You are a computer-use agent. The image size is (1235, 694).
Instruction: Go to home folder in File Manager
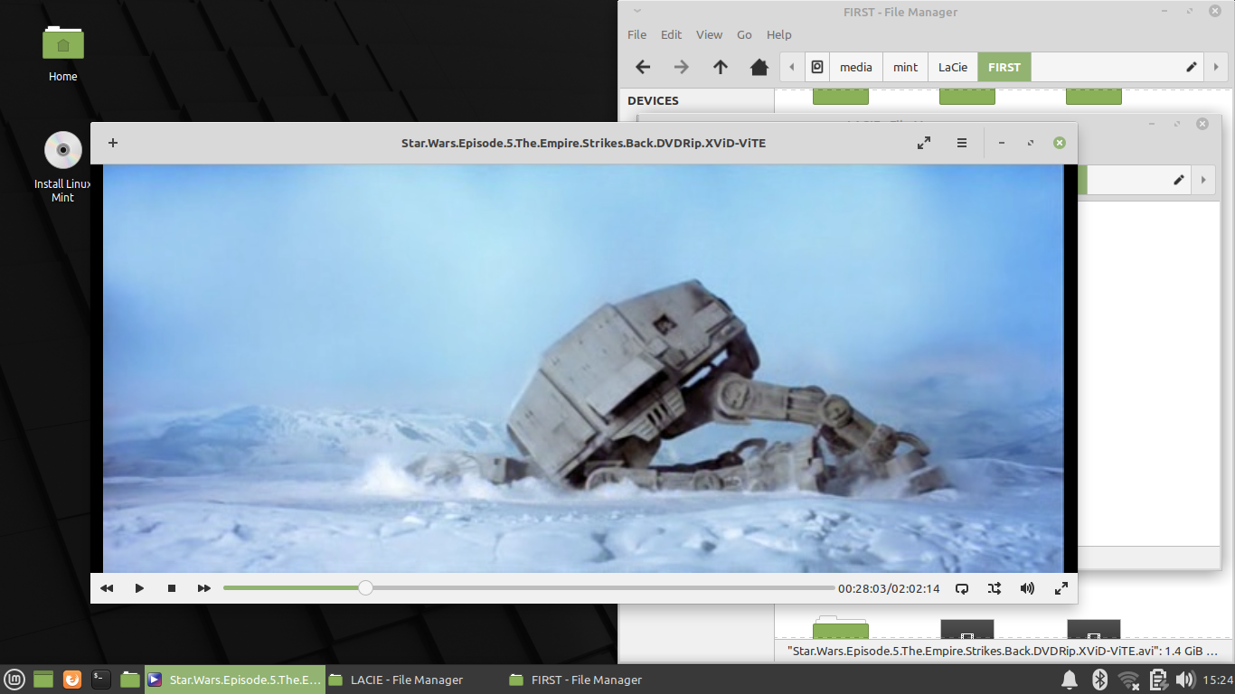click(759, 67)
